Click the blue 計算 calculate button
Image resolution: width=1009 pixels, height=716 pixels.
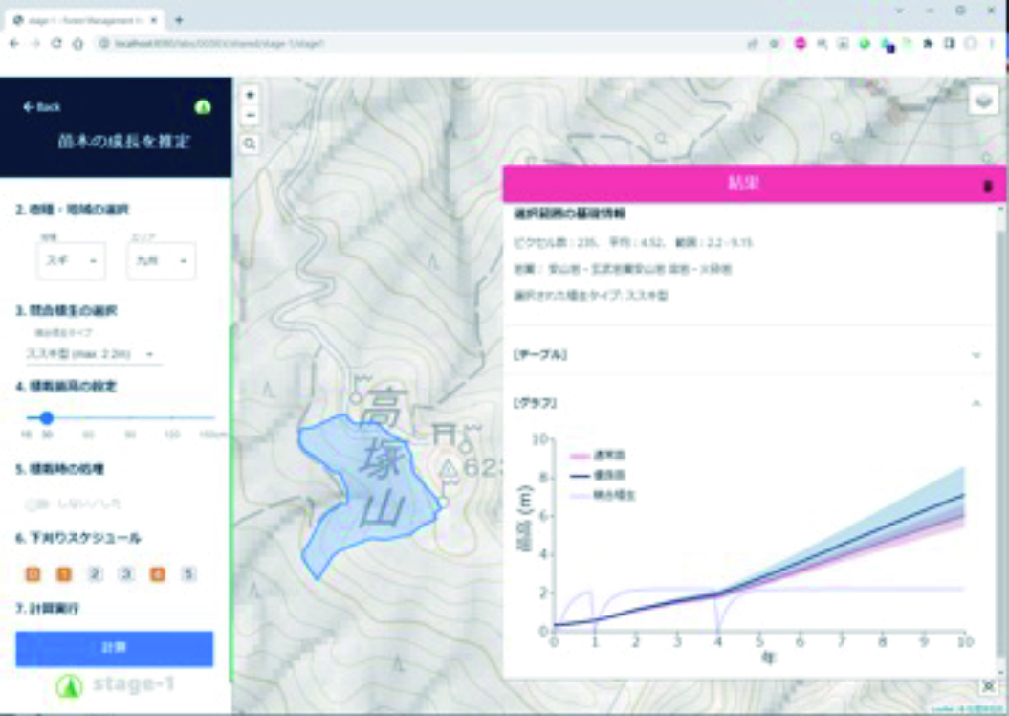point(115,648)
